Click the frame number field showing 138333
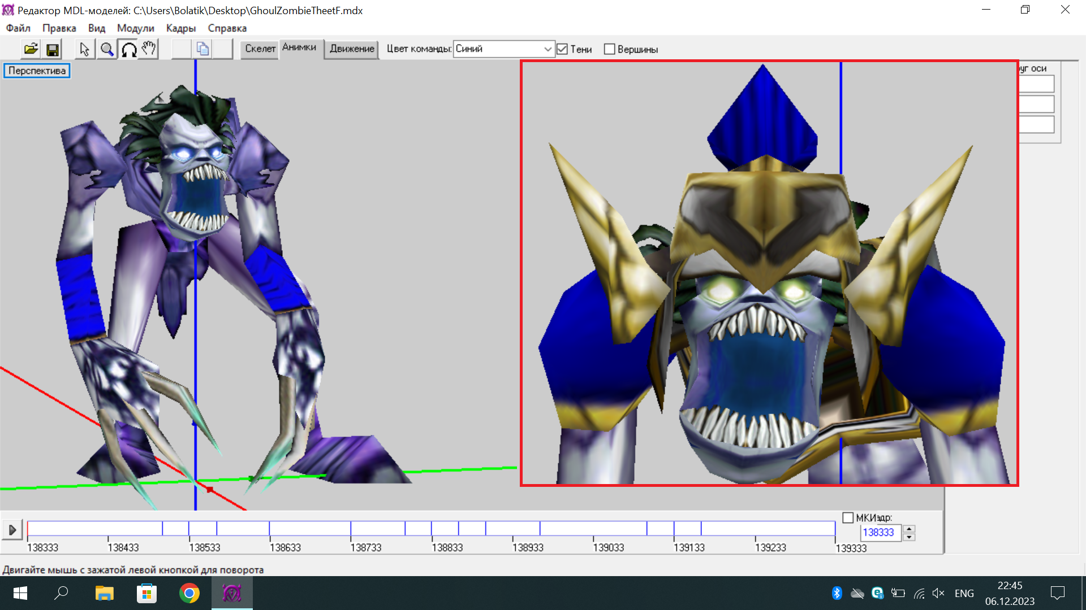This screenshot has width=1086, height=610. (880, 533)
